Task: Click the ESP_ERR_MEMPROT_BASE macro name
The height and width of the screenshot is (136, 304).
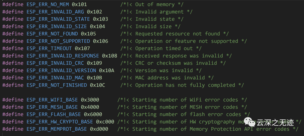Action: pyautogui.click(x=57, y=129)
